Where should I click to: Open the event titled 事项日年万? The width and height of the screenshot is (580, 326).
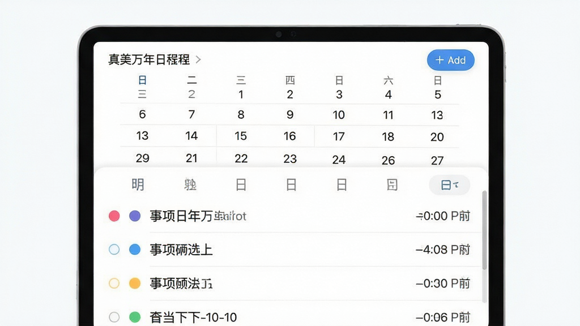point(198,216)
